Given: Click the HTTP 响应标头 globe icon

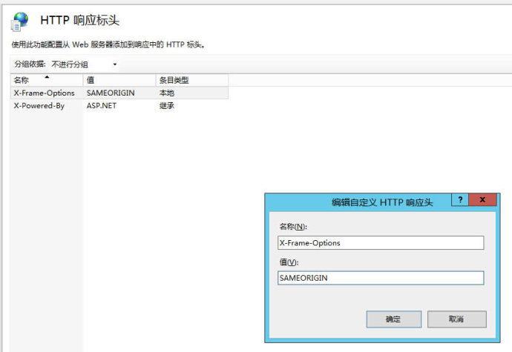Looking at the screenshot, I should point(20,21).
